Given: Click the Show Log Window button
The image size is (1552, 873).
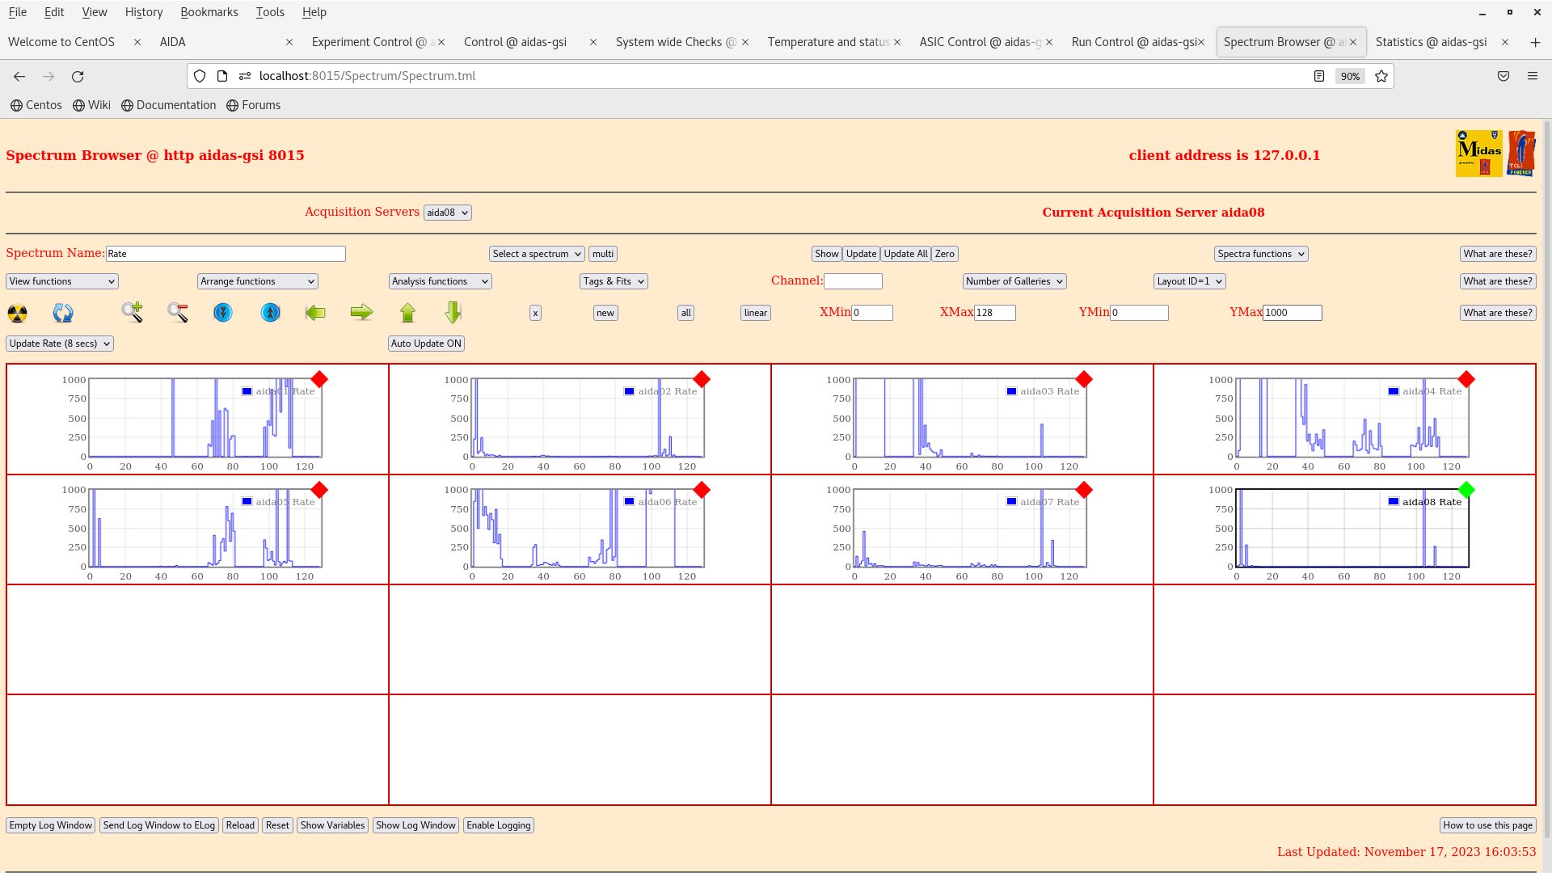Looking at the screenshot, I should click(x=415, y=825).
